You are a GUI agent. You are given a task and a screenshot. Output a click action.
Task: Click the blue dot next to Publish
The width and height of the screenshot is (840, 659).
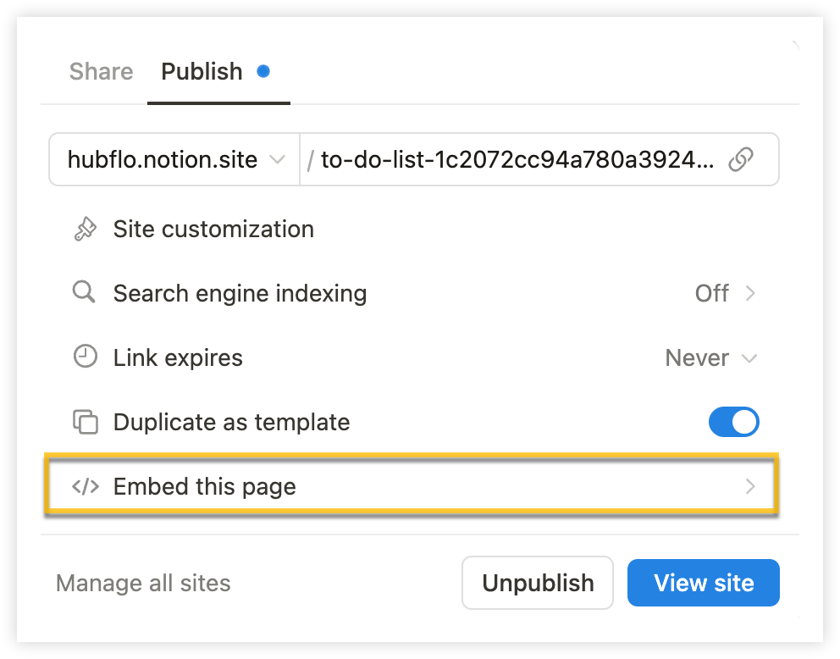263,71
